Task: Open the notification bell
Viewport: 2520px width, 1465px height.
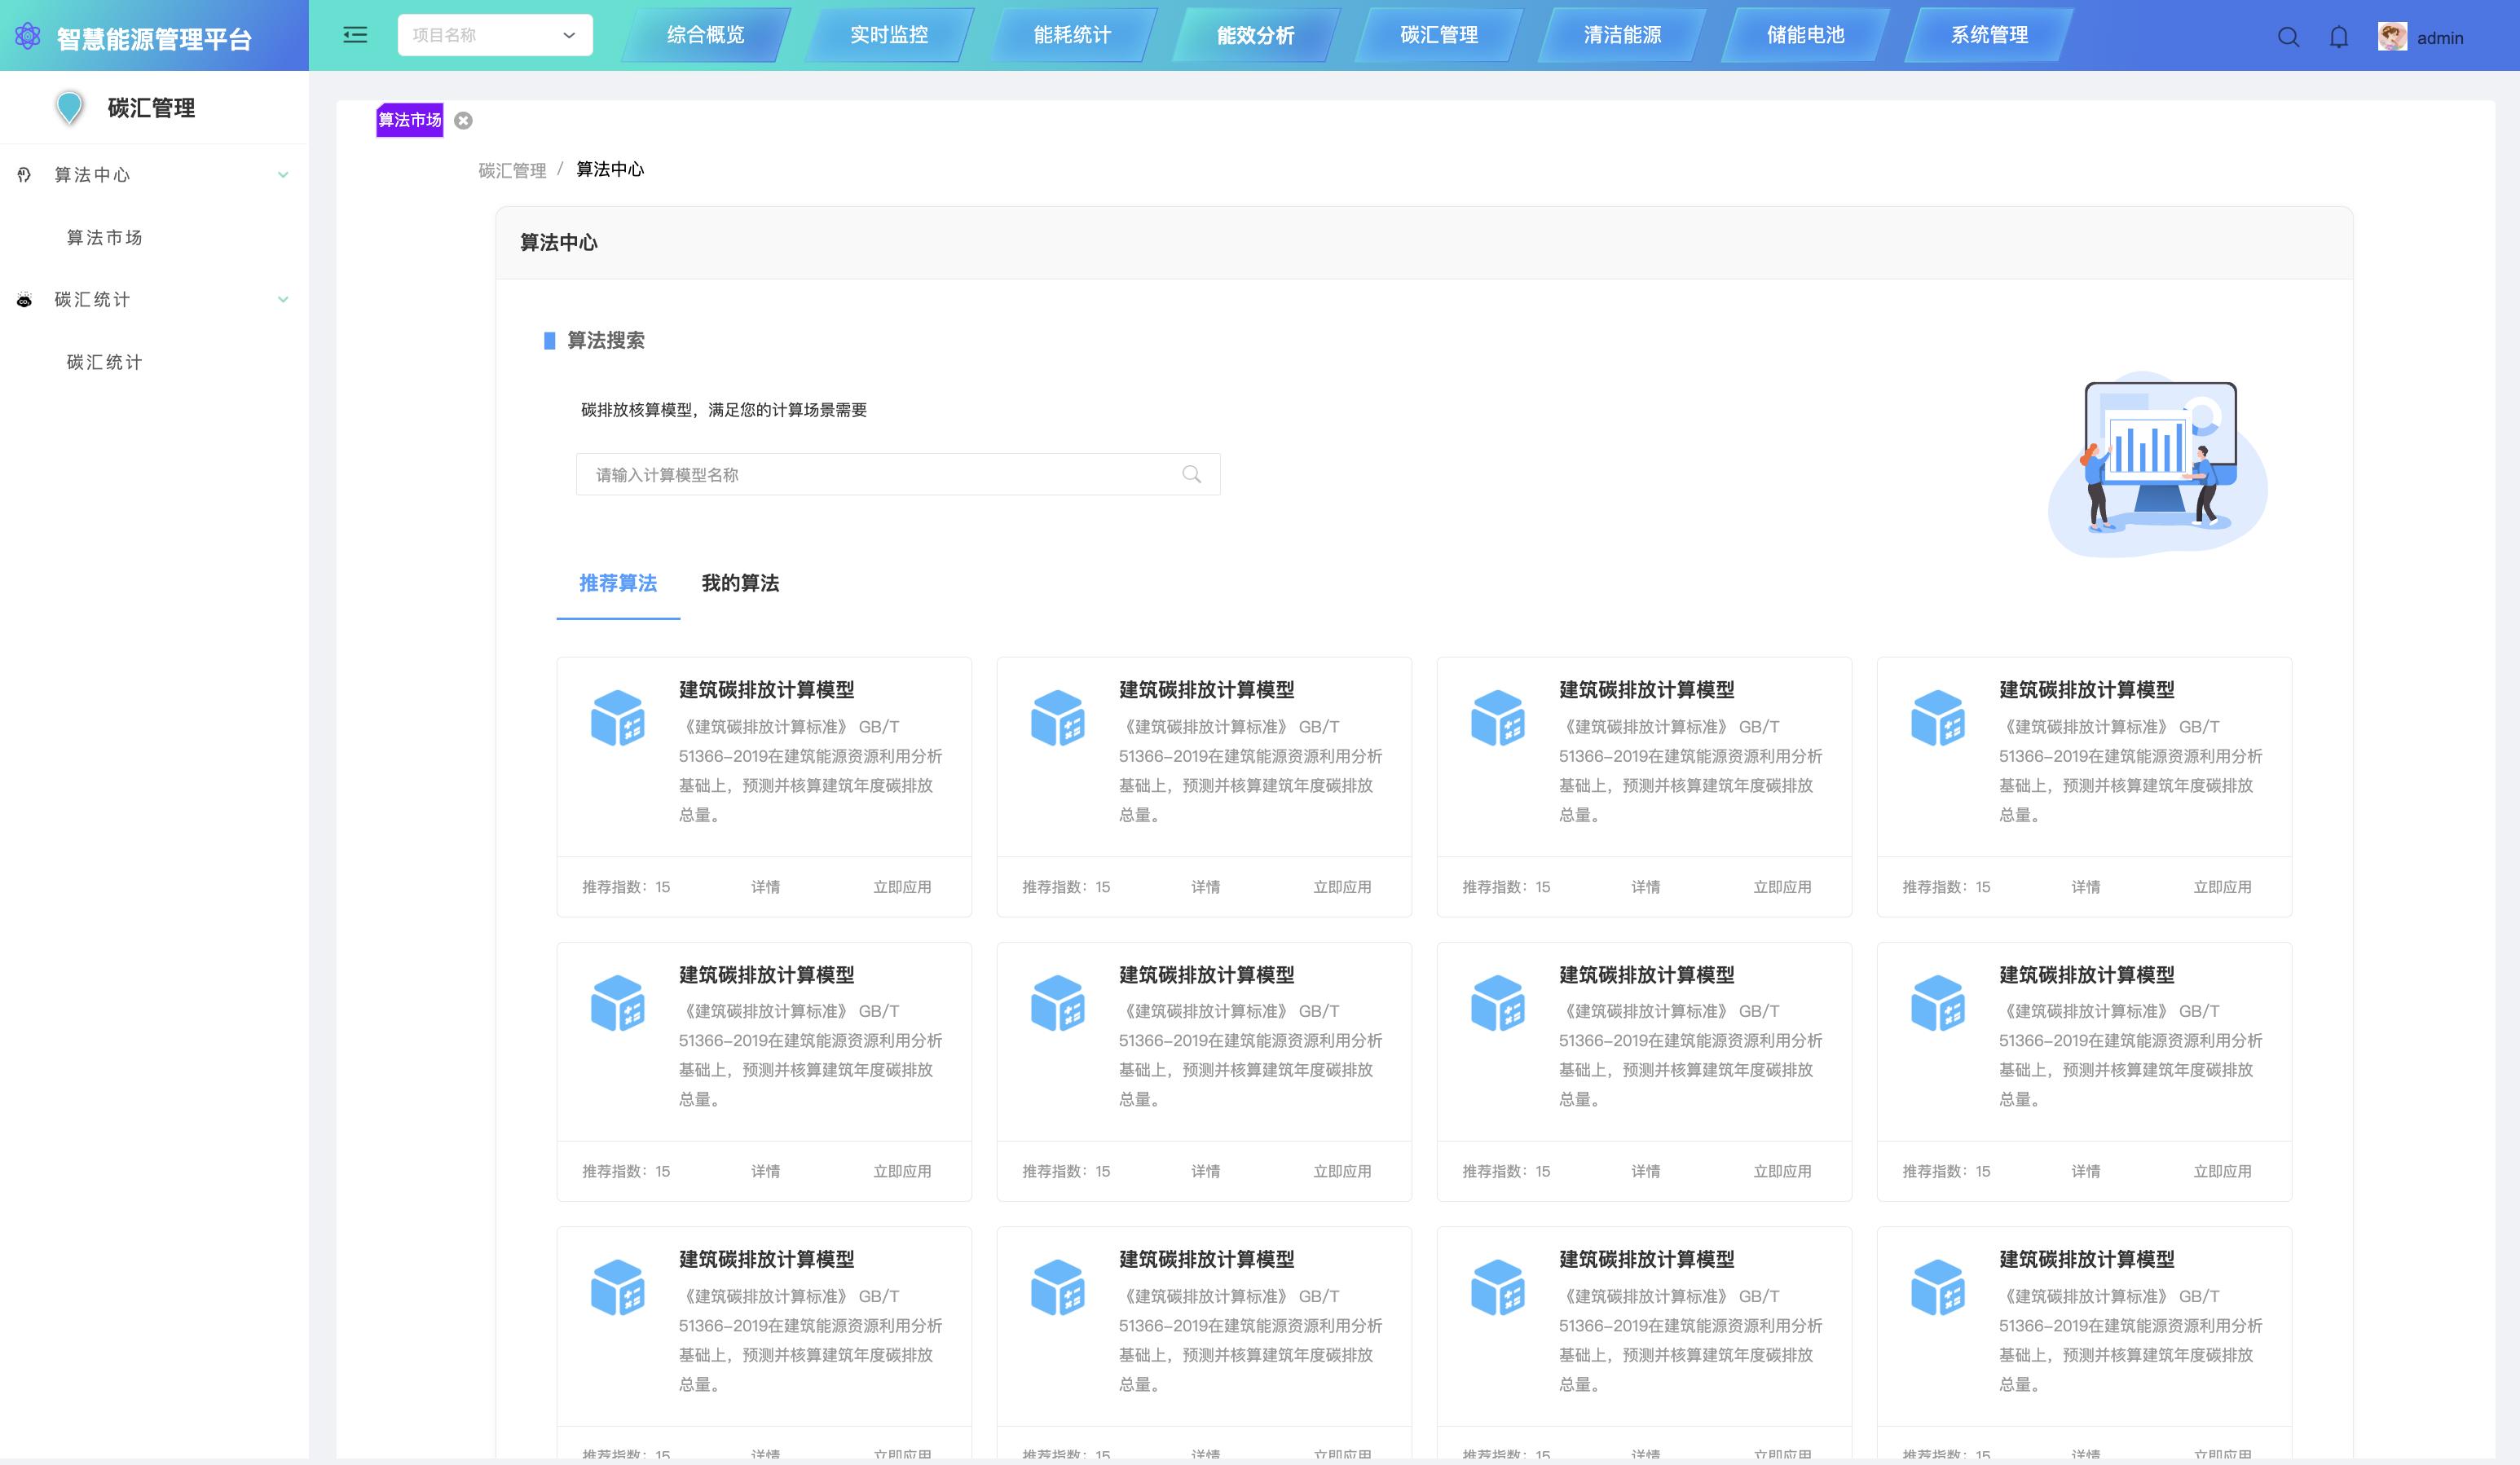Action: tap(2339, 37)
